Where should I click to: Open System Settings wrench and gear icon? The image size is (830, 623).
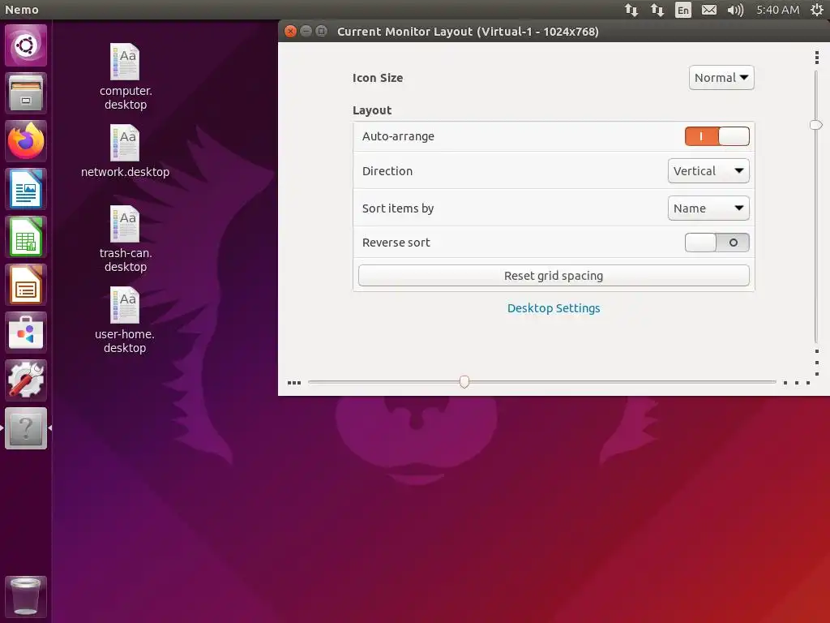click(x=26, y=380)
